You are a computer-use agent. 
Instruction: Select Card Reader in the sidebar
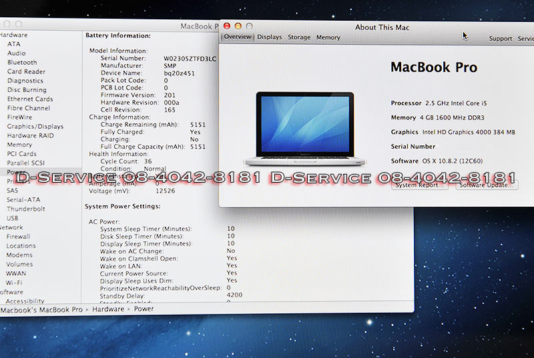click(26, 71)
